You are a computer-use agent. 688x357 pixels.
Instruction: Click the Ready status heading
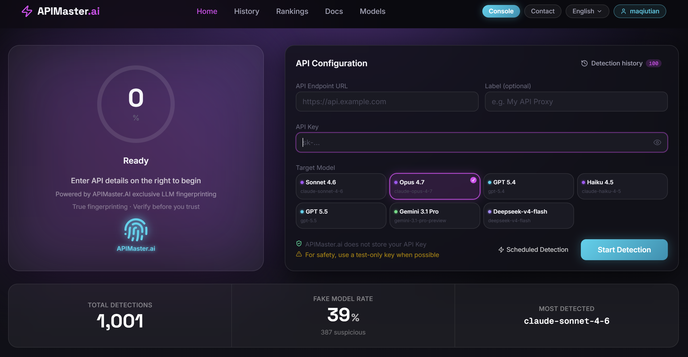136,161
